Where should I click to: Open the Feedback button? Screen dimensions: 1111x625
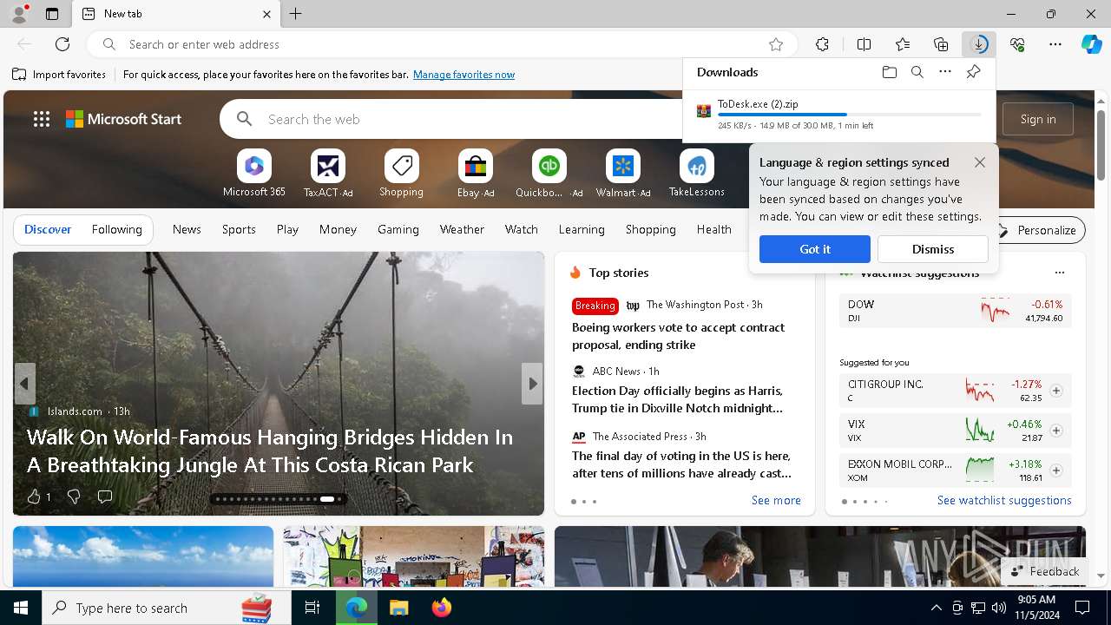pos(1045,571)
